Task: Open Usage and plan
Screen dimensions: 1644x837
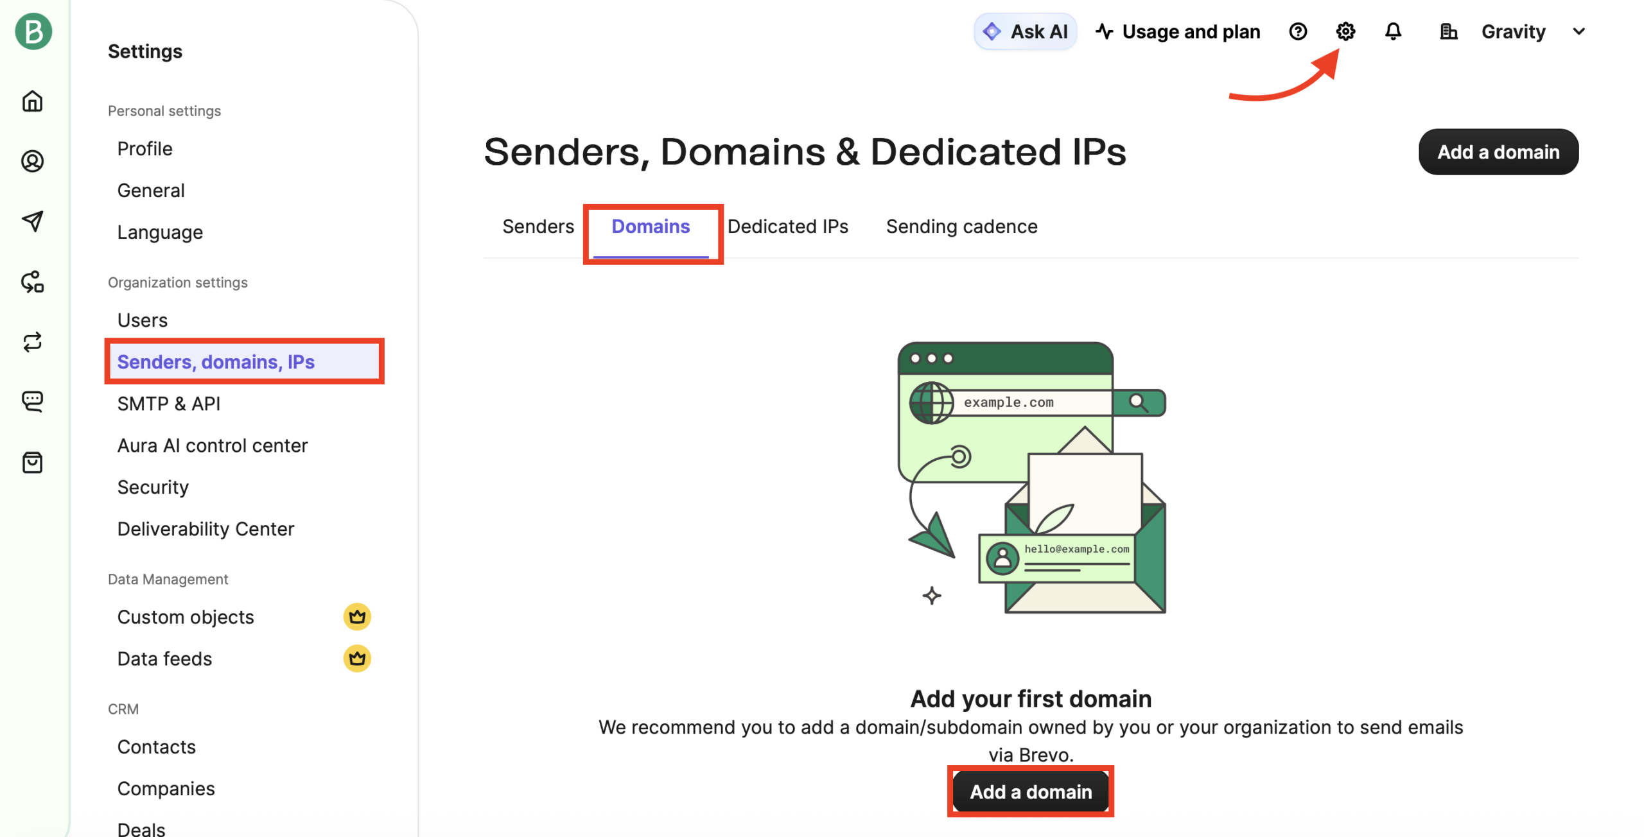Action: tap(1178, 31)
